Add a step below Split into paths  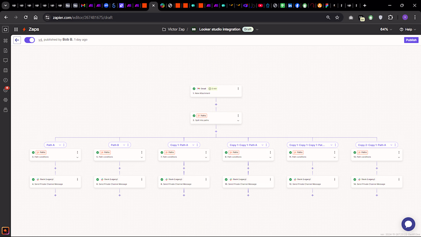pos(216,131)
